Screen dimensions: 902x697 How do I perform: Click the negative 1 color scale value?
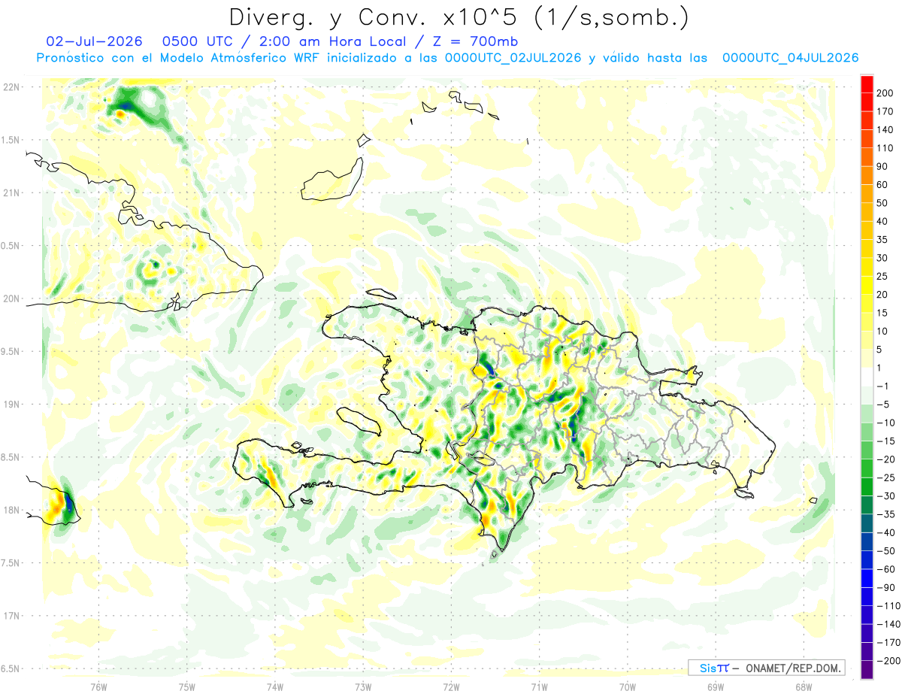point(884,386)
